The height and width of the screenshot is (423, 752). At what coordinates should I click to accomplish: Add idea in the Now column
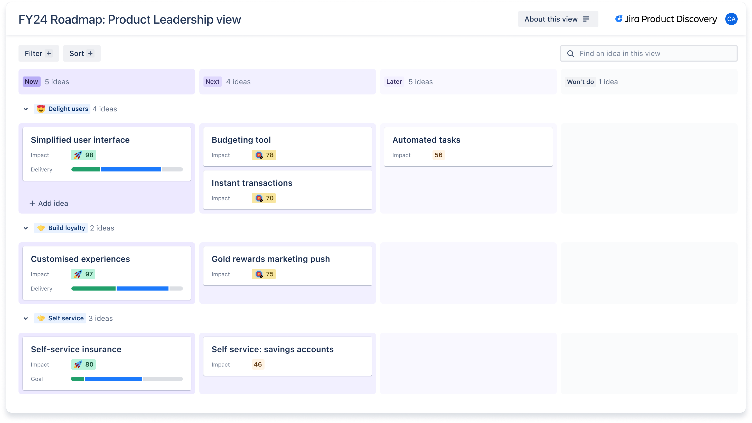click(49, 203)
